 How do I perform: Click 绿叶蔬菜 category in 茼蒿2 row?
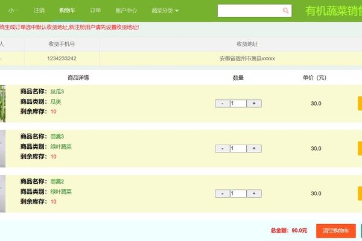pos(61,192)
